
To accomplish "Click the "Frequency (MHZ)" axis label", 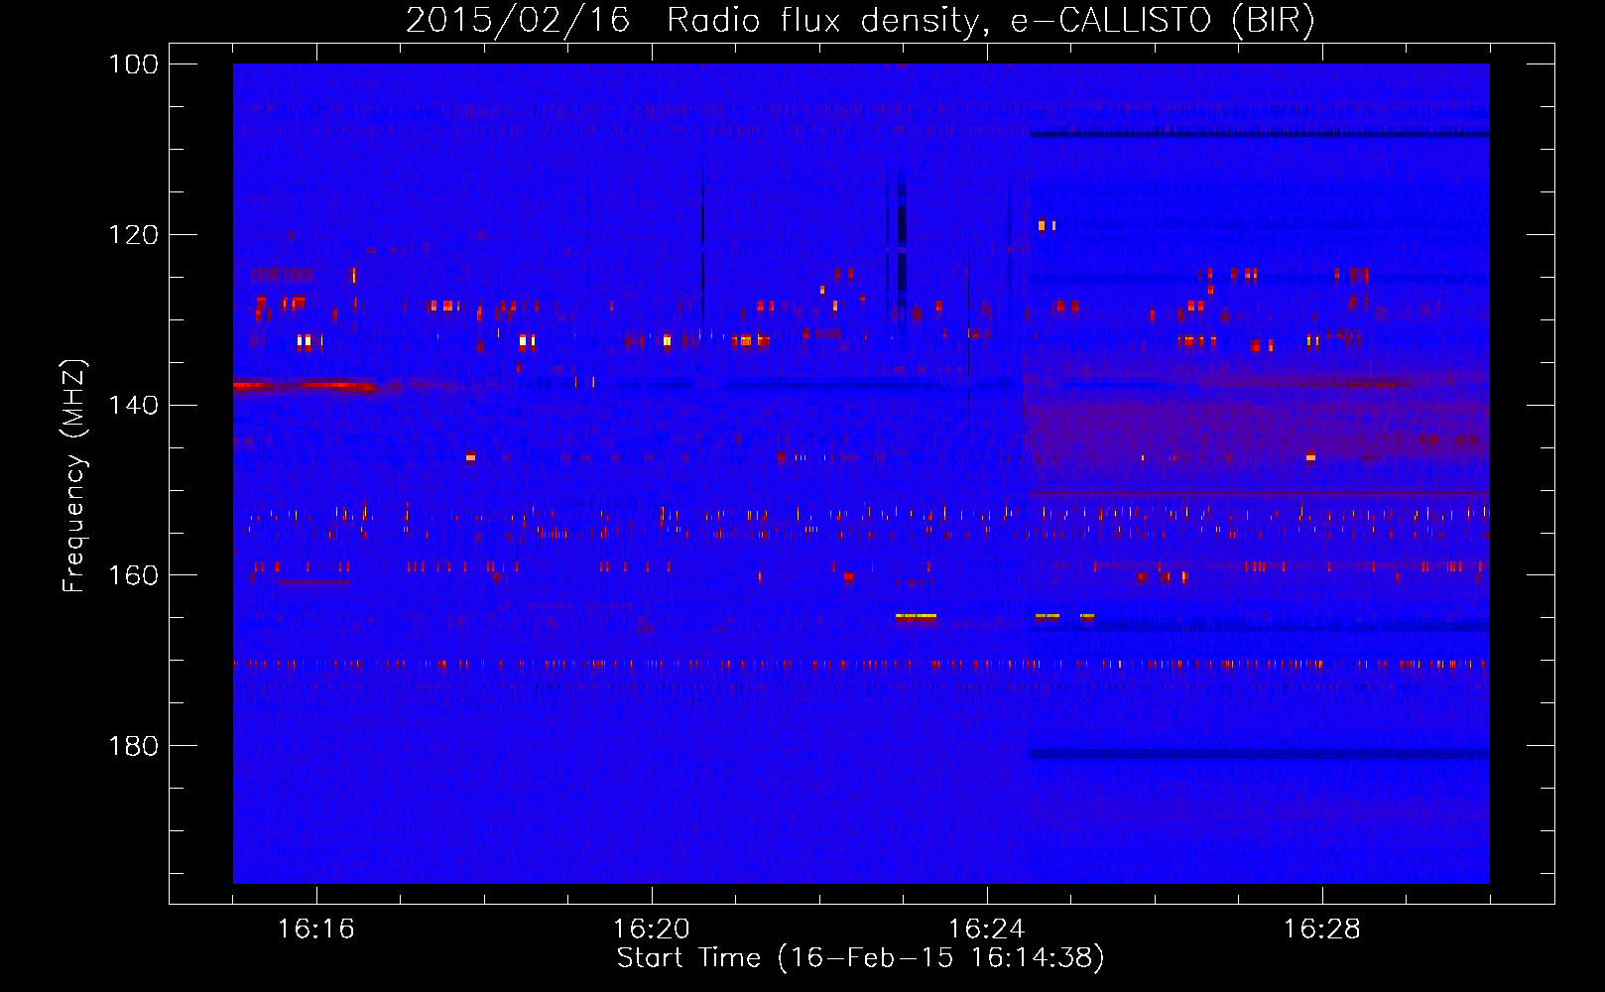I will pyautogui.click(x=74, y=475).
